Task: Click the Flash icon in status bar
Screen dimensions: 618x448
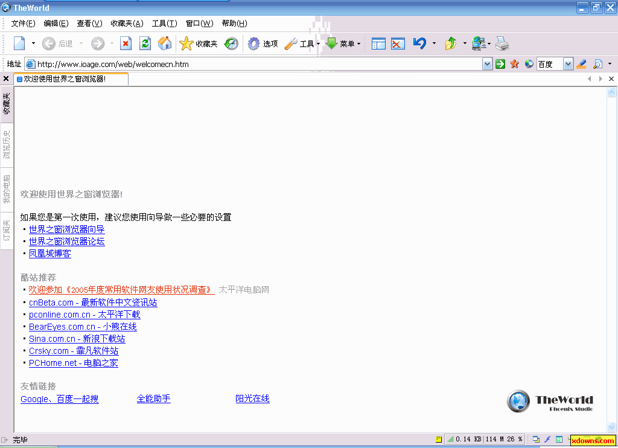Action: [547, 440]
